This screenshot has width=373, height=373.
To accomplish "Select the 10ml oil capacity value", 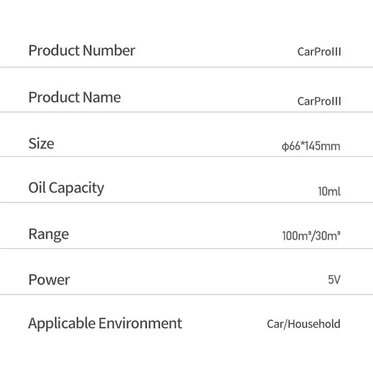I will [x=329, y=192].
